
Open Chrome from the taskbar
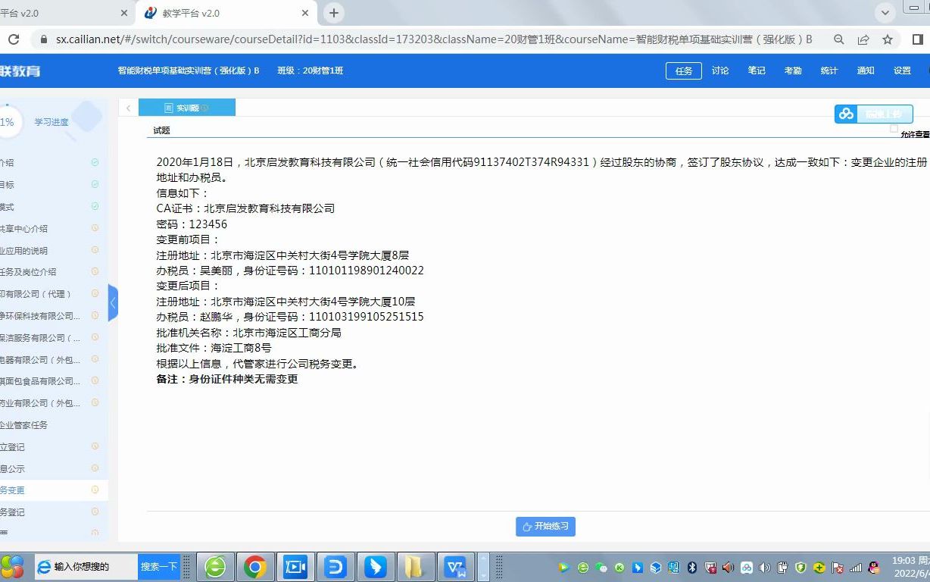(254, 566)
